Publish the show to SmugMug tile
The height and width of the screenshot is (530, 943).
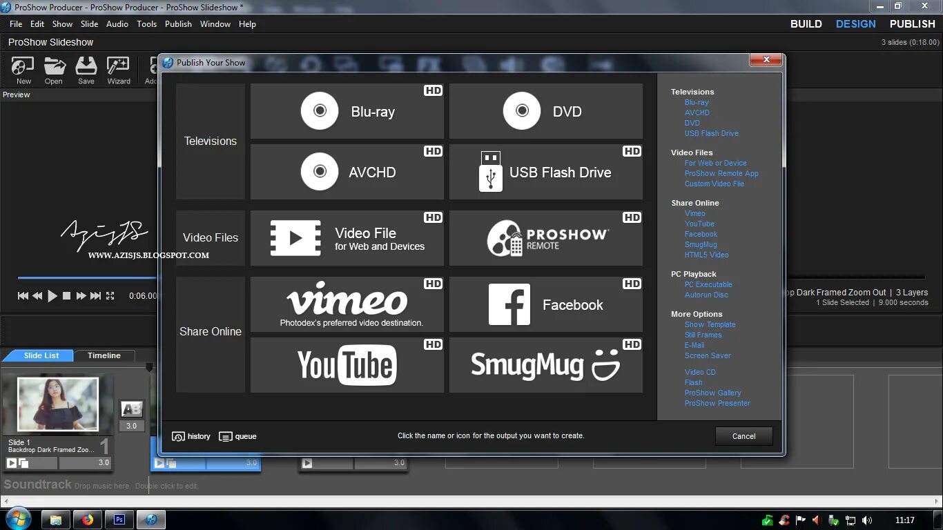tap(545, 365)
